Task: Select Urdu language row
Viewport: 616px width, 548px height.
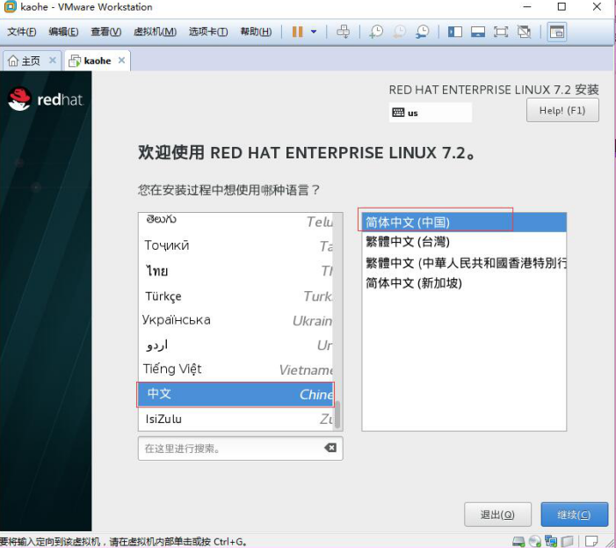Action: [x=236, y=345]
